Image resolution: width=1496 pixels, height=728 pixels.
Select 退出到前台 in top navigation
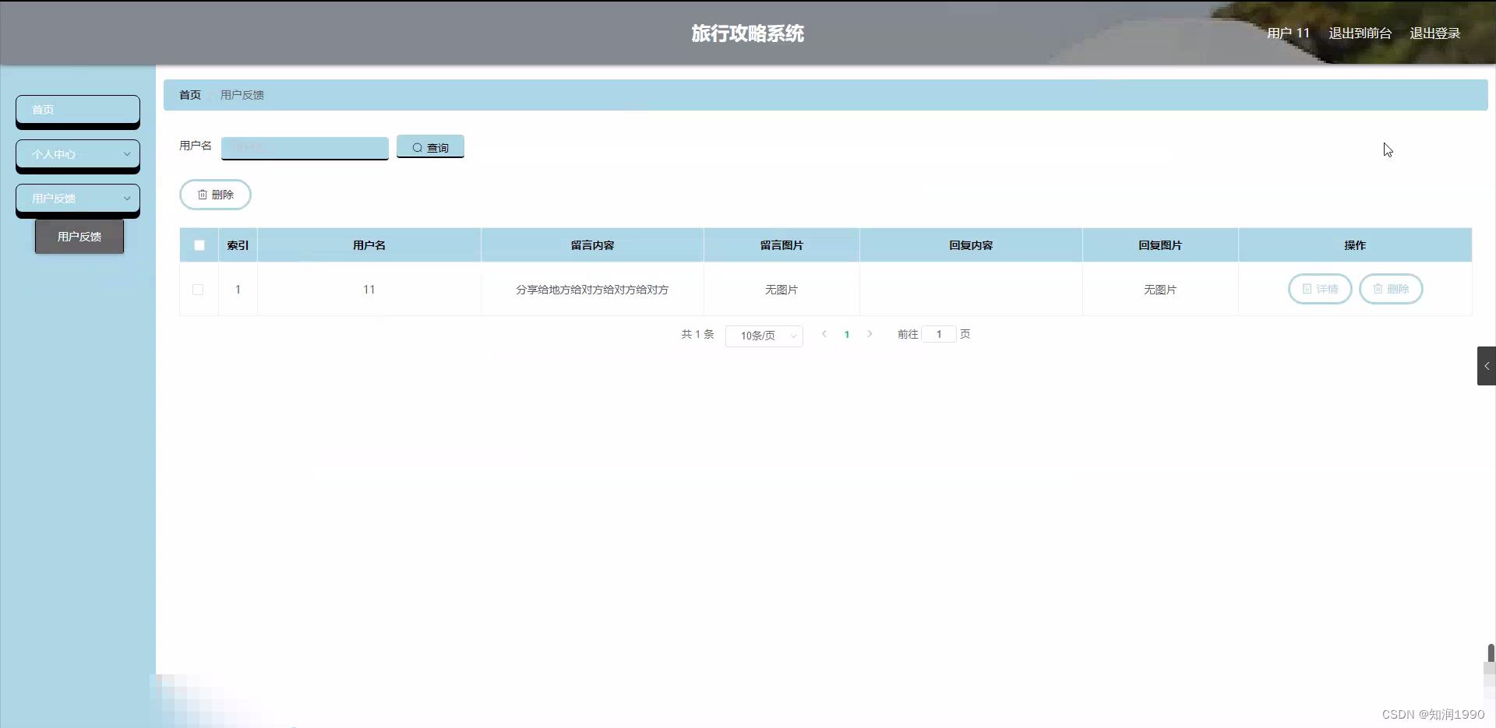pos(1360,33)
